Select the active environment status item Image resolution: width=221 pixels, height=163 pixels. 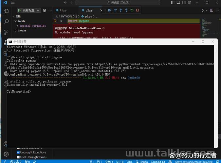coord(193,162)
